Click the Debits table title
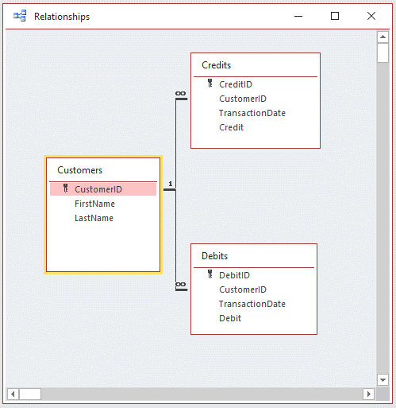This screenshot has height=408, width=396. (x=214, y=256)
